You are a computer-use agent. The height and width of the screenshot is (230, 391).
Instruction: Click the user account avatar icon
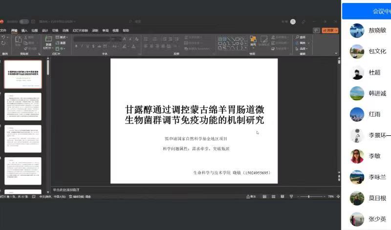click(x=293, y=21)
